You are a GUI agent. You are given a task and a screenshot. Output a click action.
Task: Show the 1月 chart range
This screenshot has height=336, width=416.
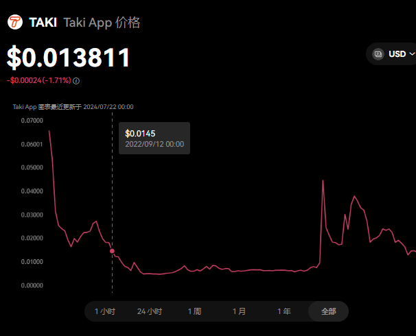point(239,311)
